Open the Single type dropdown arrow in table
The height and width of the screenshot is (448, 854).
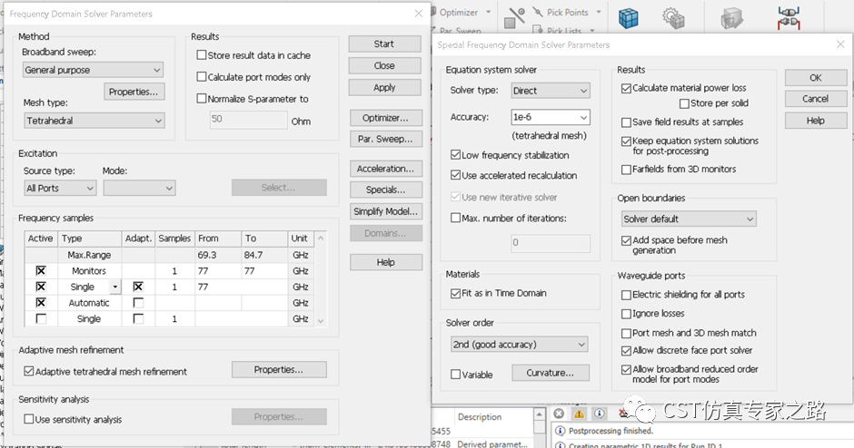click(x=114, y=287)
